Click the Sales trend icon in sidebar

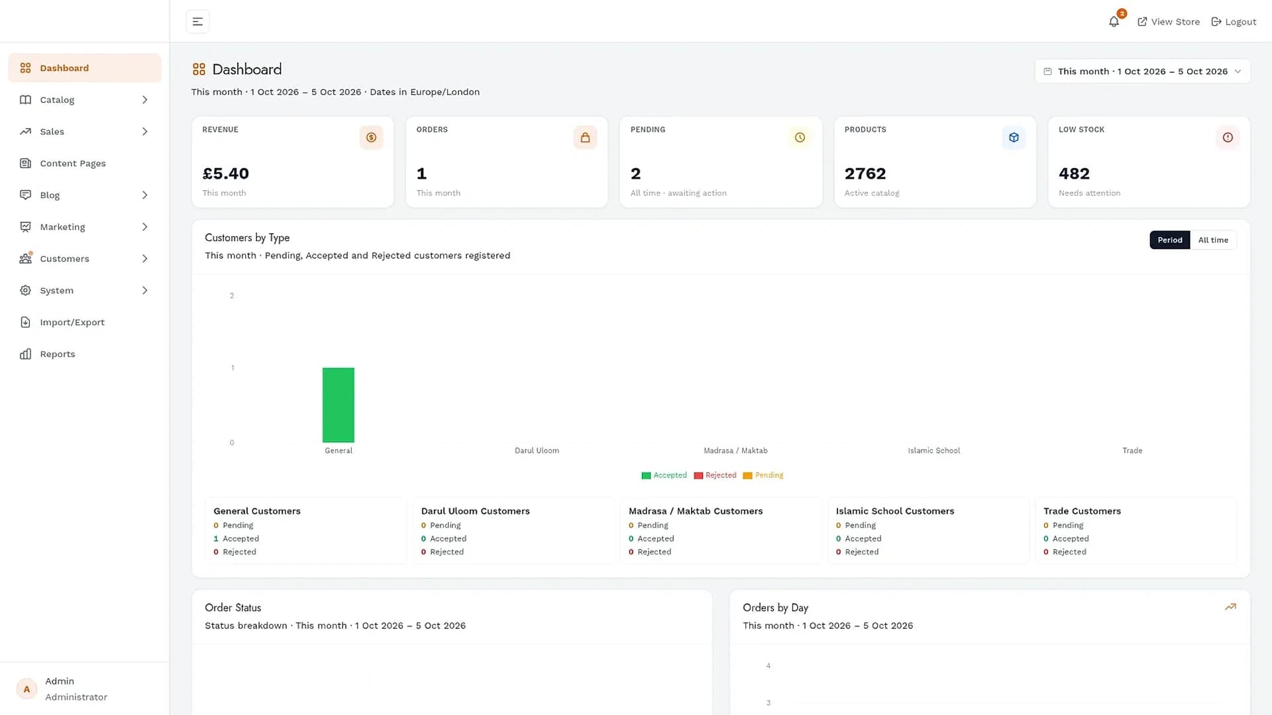(25, 132)
